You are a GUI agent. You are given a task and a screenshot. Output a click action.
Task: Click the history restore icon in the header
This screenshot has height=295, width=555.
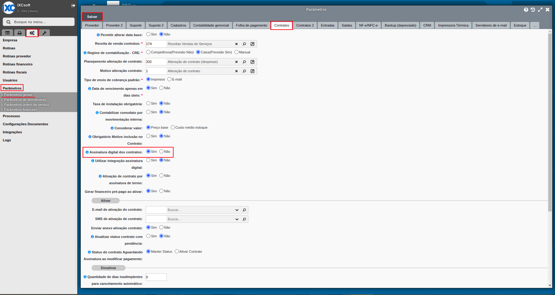[533, 10]
